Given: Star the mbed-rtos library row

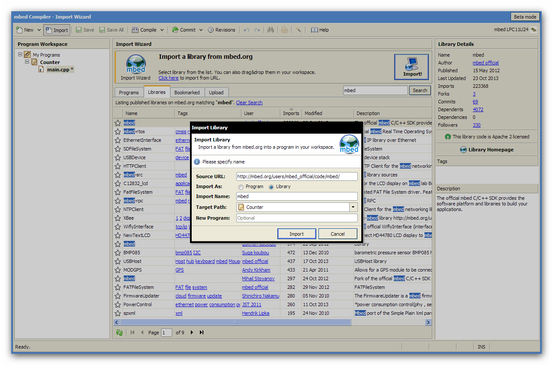Looking at the screenshot, I should (x=118, y=131).
